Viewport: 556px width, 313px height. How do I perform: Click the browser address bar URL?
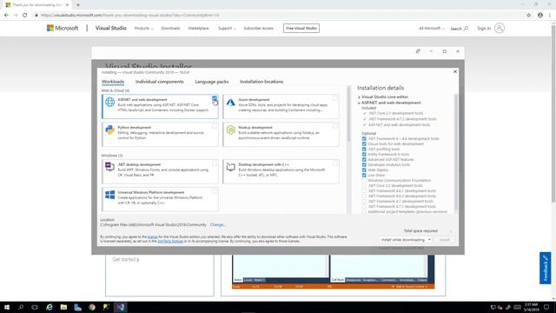coord(129,16)
